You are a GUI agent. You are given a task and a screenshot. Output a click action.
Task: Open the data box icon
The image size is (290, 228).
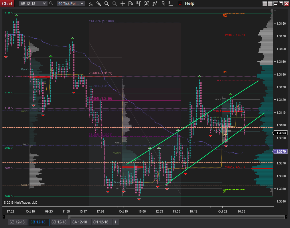click(x=131, y=4)
